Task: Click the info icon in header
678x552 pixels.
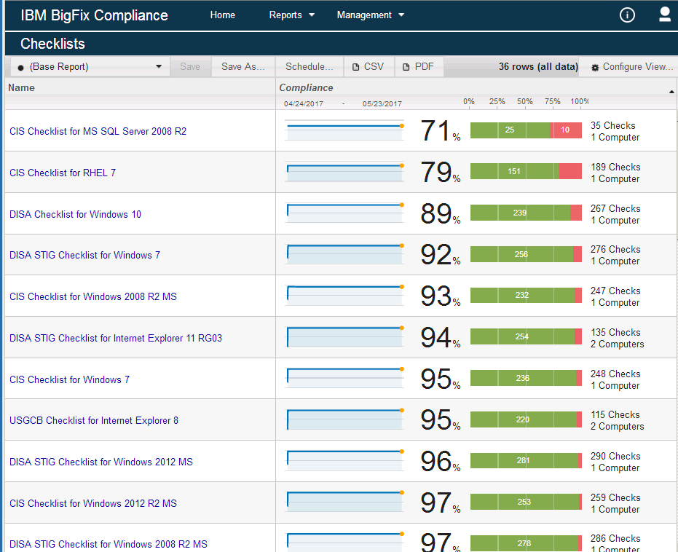Action: point(627,15)
